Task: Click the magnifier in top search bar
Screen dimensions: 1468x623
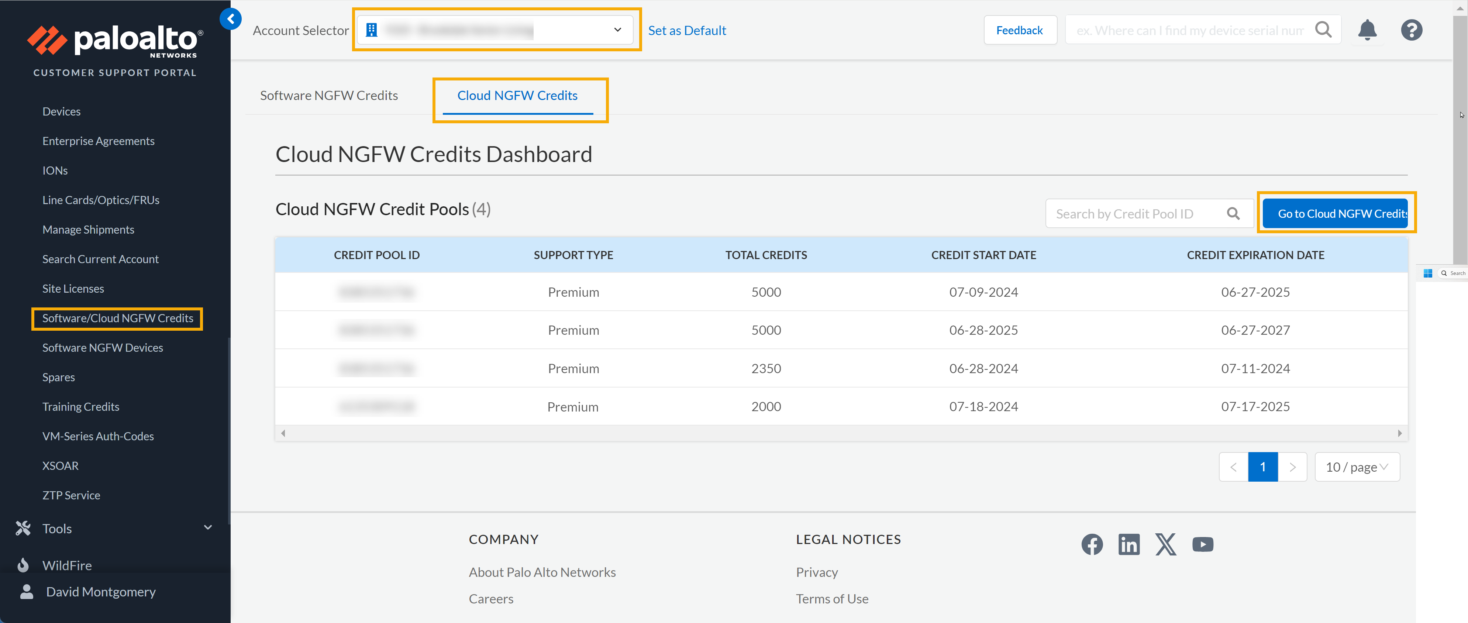Action: pyautogui.click(x=1323, y=30)
